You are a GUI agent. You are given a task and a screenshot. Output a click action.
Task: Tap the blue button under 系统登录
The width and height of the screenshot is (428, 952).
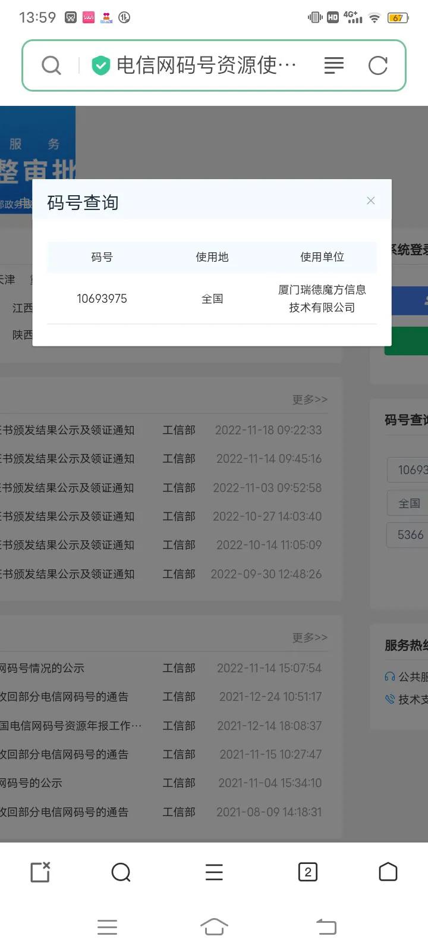click(410, 300)
